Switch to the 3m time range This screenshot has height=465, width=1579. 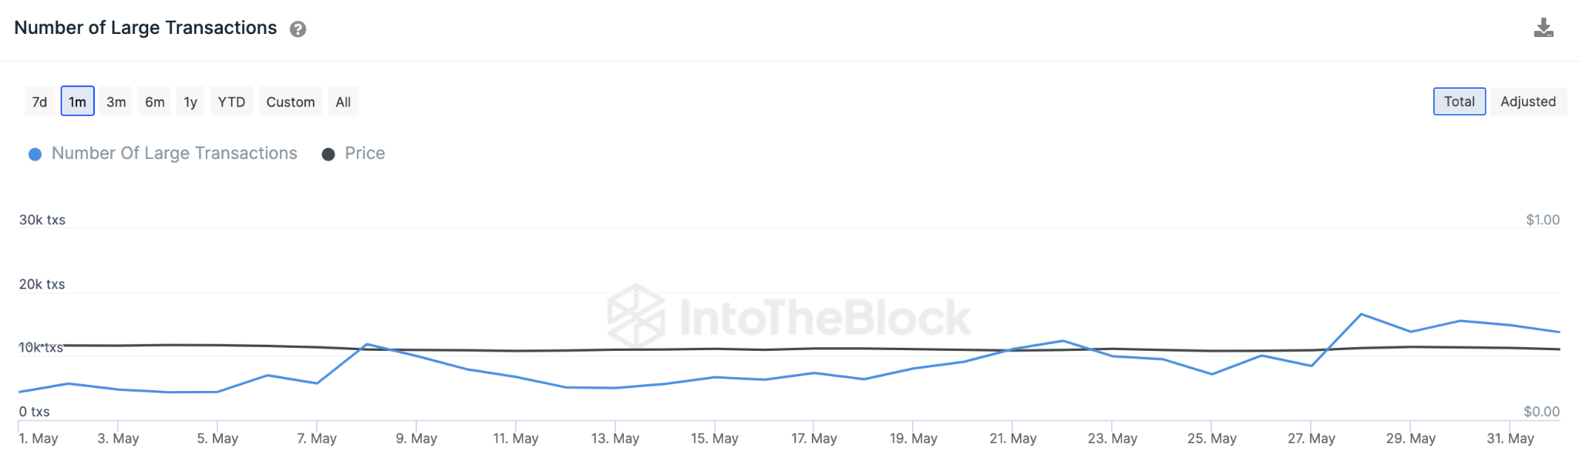(x=116, y=102)
